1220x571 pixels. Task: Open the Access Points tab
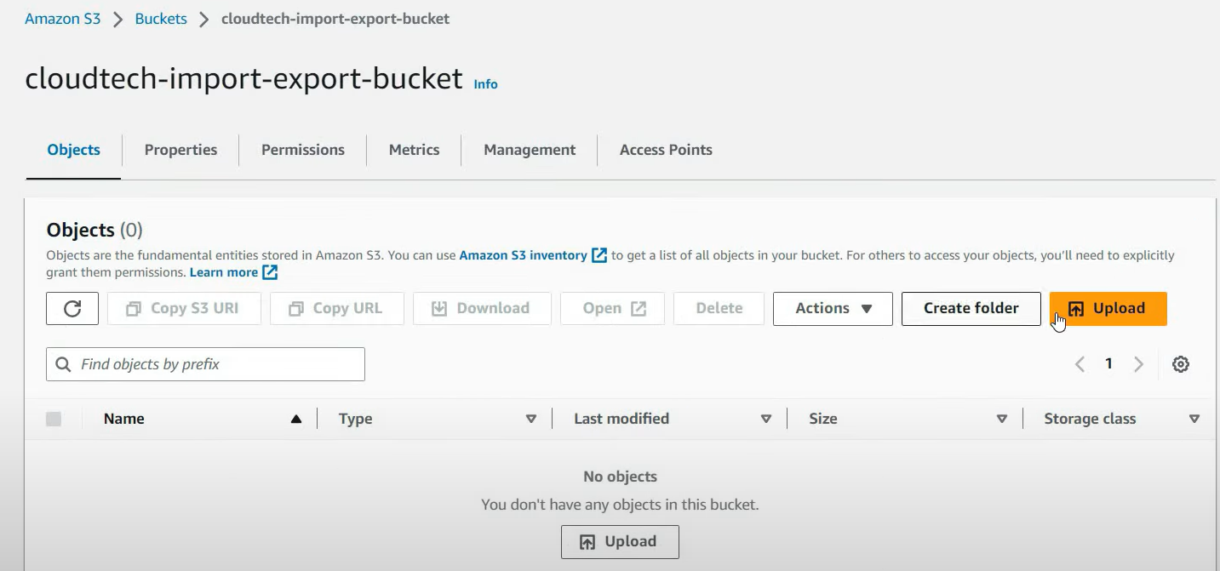(666, 150)
